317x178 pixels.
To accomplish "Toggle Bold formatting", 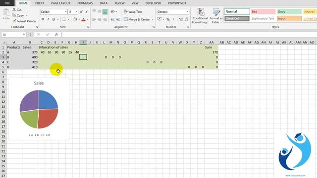I will tap(43, 19).
